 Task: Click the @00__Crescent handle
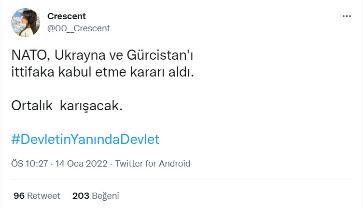79,28
